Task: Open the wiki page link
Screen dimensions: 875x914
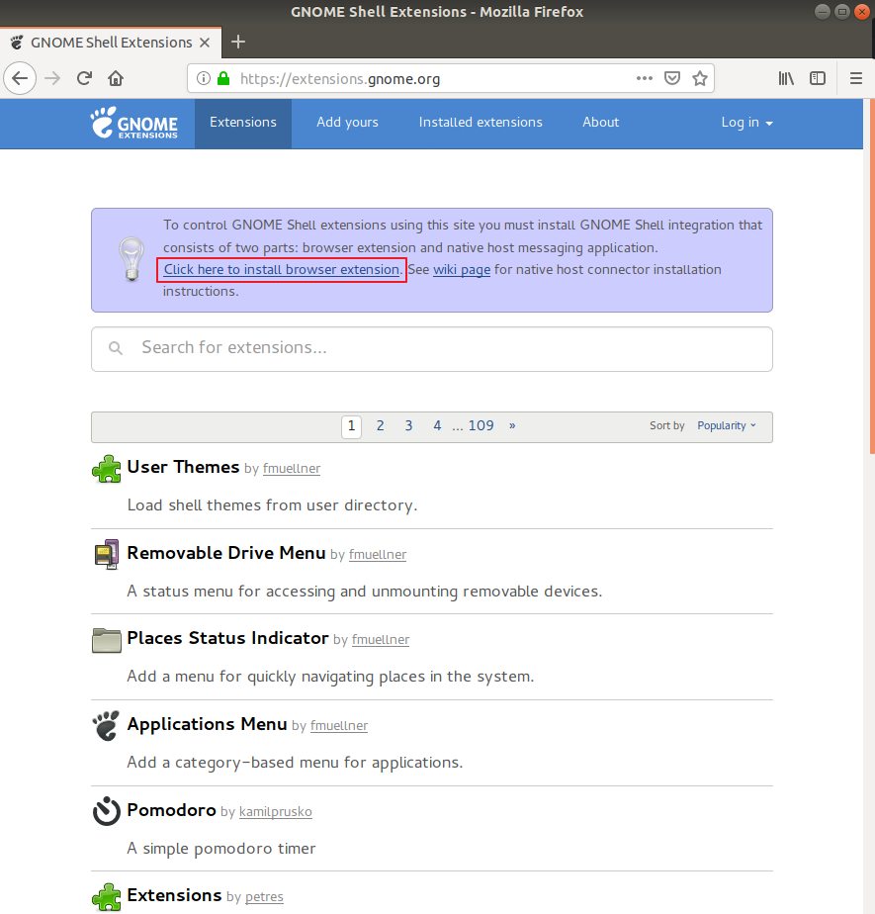Action: (461, 270)
